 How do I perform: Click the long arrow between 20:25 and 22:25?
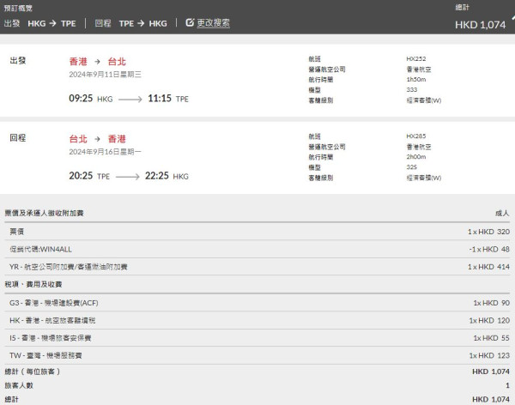129,177
